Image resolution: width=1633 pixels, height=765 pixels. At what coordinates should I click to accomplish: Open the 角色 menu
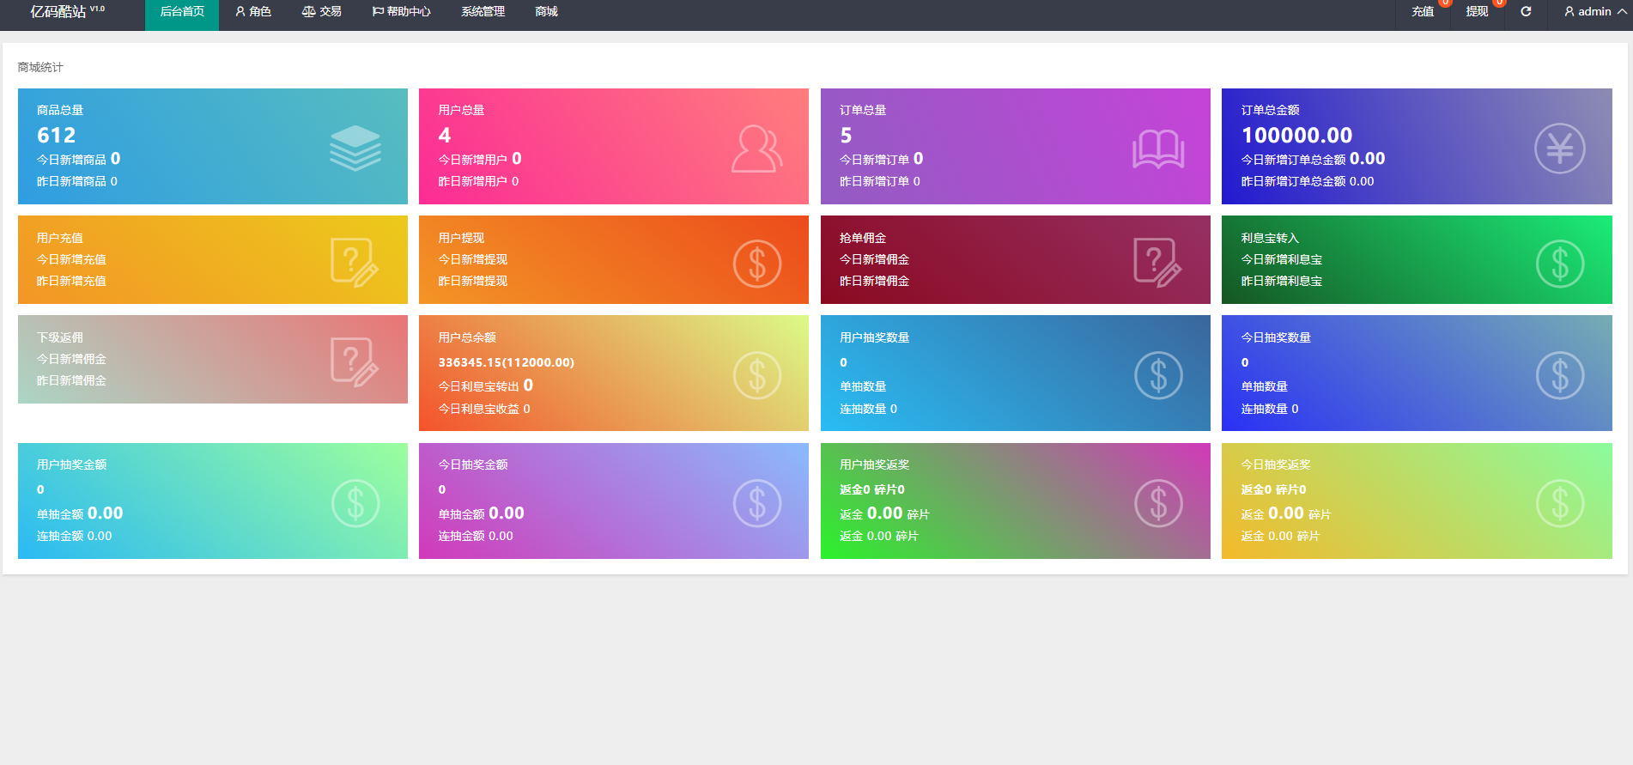(253, 12)
